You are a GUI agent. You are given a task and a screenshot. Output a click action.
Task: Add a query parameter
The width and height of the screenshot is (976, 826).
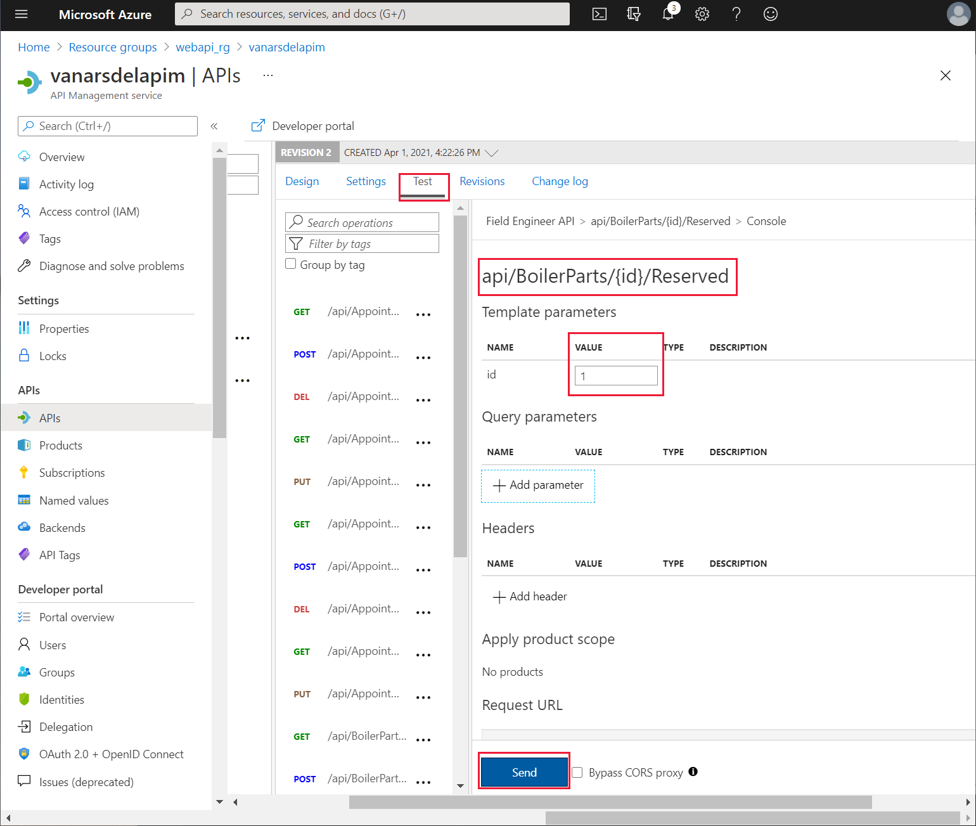point(538,486)
